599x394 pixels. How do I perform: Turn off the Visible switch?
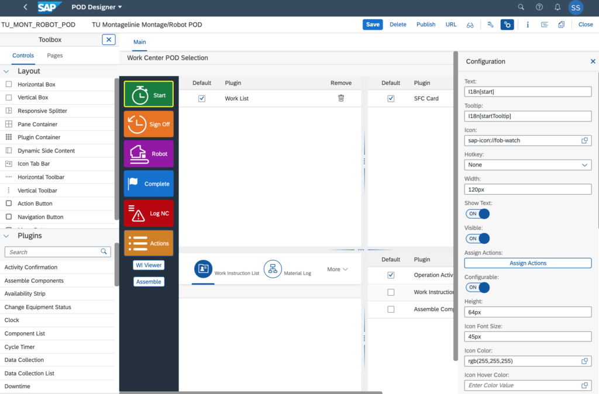pyautogui.click(x=477, y=239)
